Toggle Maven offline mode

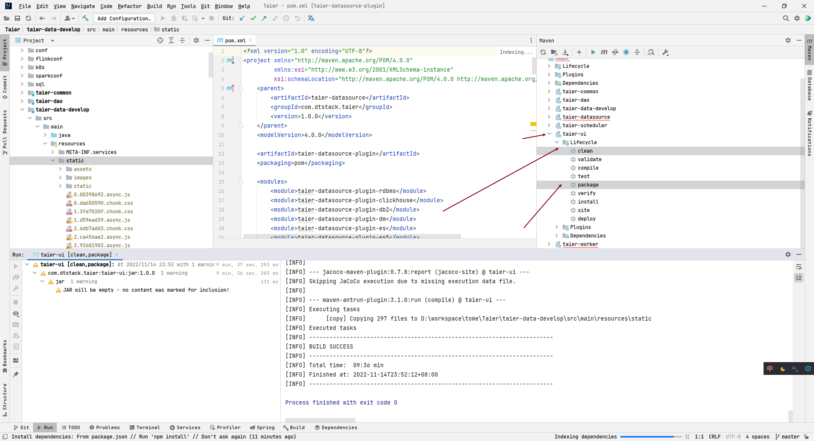click(626, 52)
